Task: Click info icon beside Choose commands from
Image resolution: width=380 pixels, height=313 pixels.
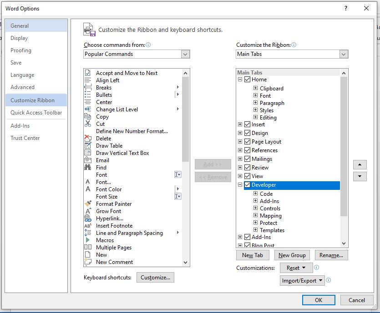Action: pos(148,45)
